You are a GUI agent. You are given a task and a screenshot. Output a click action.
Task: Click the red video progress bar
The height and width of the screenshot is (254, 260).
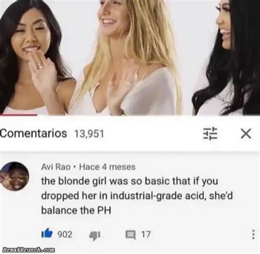click(19, 115)
